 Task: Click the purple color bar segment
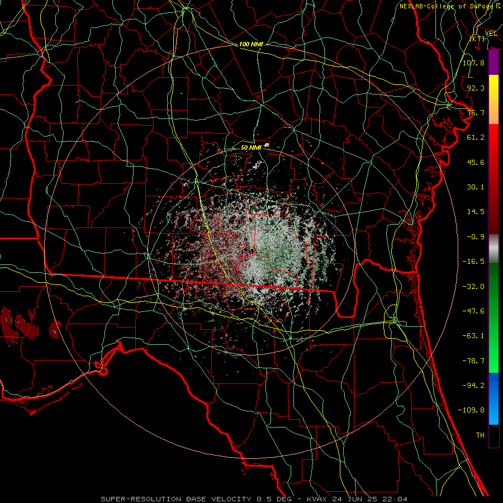(493, 63)
